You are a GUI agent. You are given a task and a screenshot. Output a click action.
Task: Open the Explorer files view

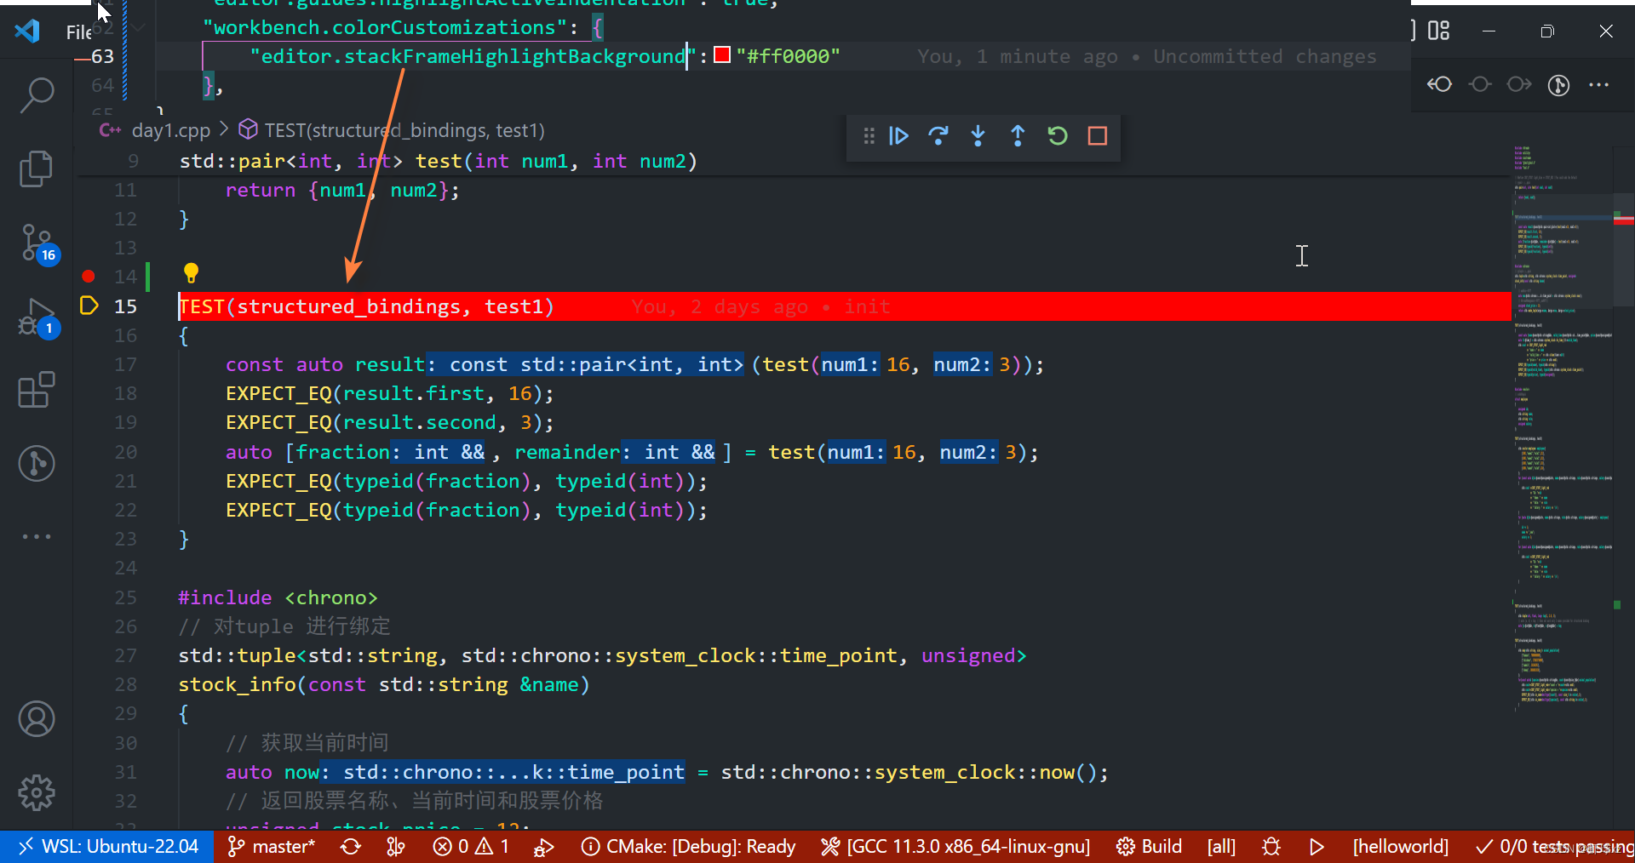pyautogui.click(x=37, y=169)
